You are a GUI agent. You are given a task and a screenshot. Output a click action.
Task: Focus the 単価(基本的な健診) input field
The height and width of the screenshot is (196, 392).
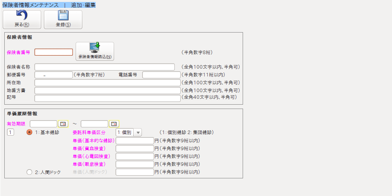pyautogui.click(x=135, y=141)
